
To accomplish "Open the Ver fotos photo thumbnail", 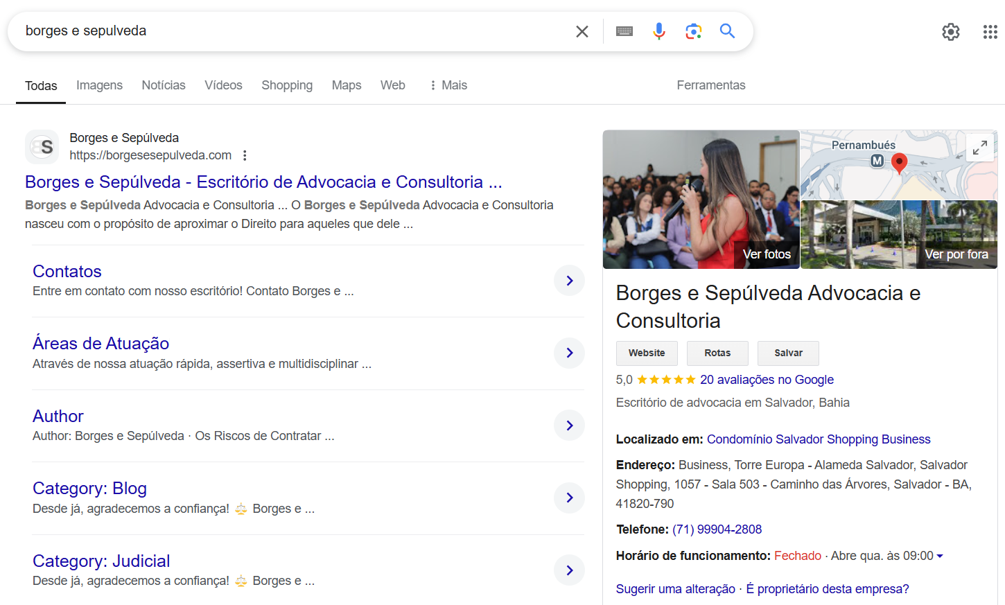I will click(x=701, y=200).
